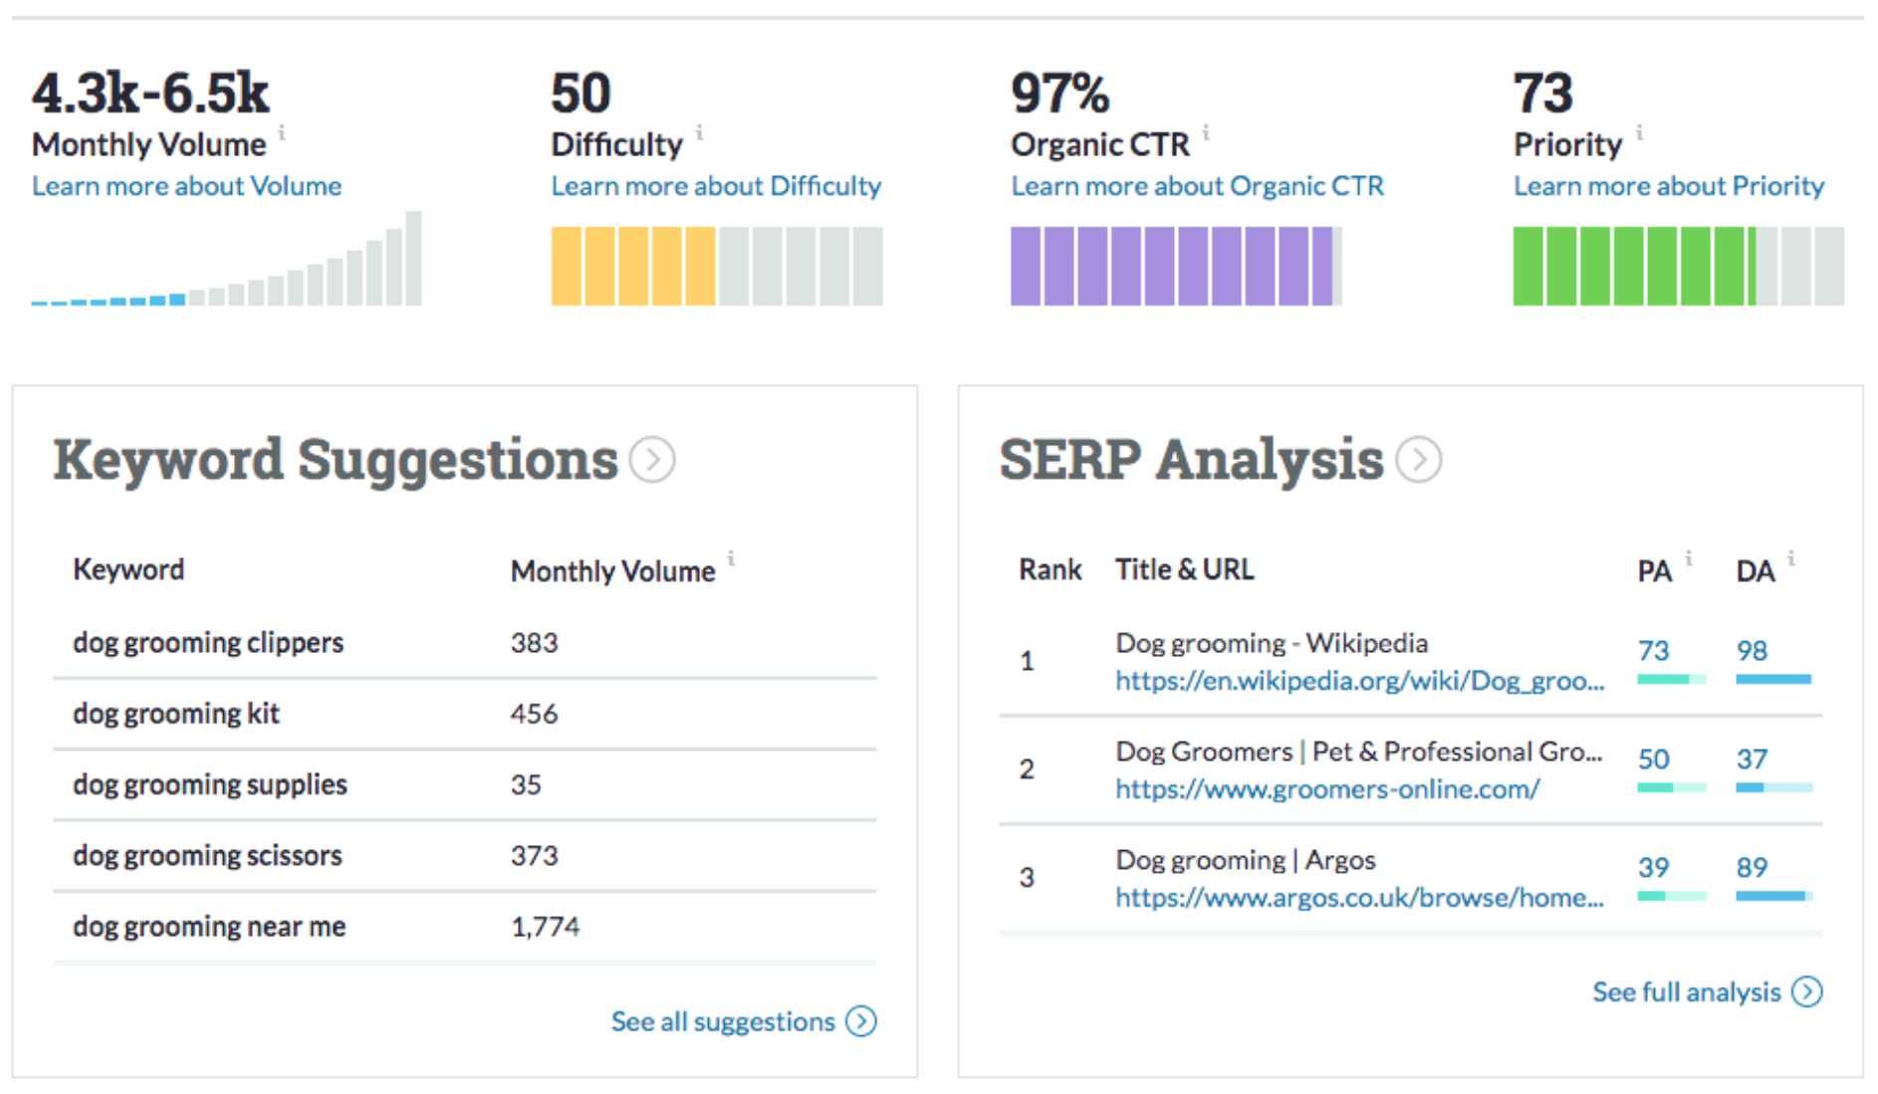Viewport: 1878px width, 1094px height.
Task: Visit the Wikipedia Dog grooming URL
Action: pyautogui.click(x=1359, y=682)
